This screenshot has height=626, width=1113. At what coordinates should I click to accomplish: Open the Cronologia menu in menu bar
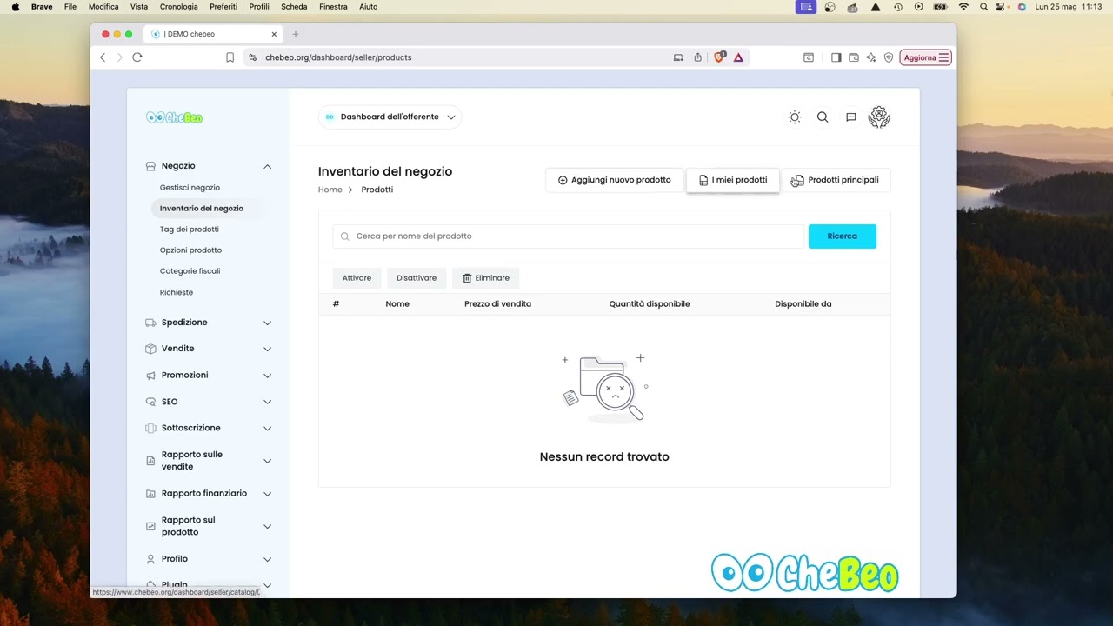click(x=179, y=7)
